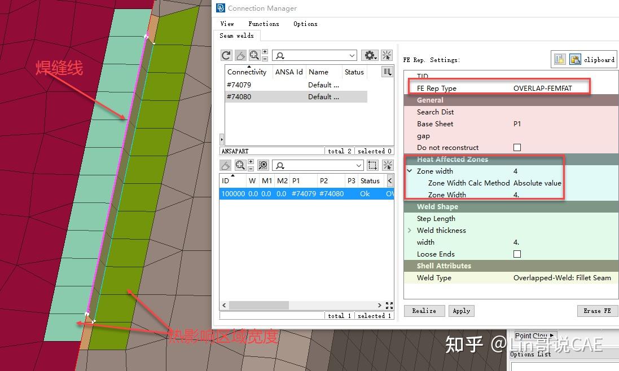
Task: Select the Seam welds tab
Action: pyautogui.click(x=236, y=36)
